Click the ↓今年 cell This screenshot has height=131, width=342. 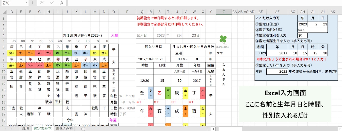[69, 120]
